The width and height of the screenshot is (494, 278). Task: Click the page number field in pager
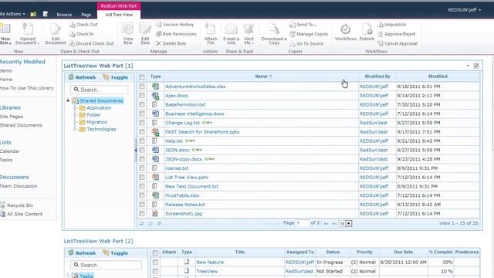point(302,223)
